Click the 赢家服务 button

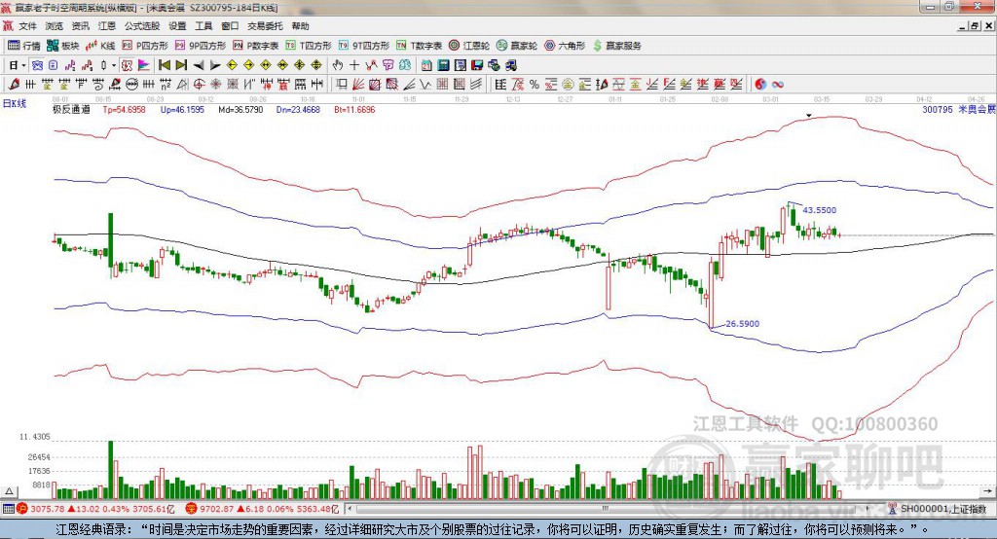616,46
